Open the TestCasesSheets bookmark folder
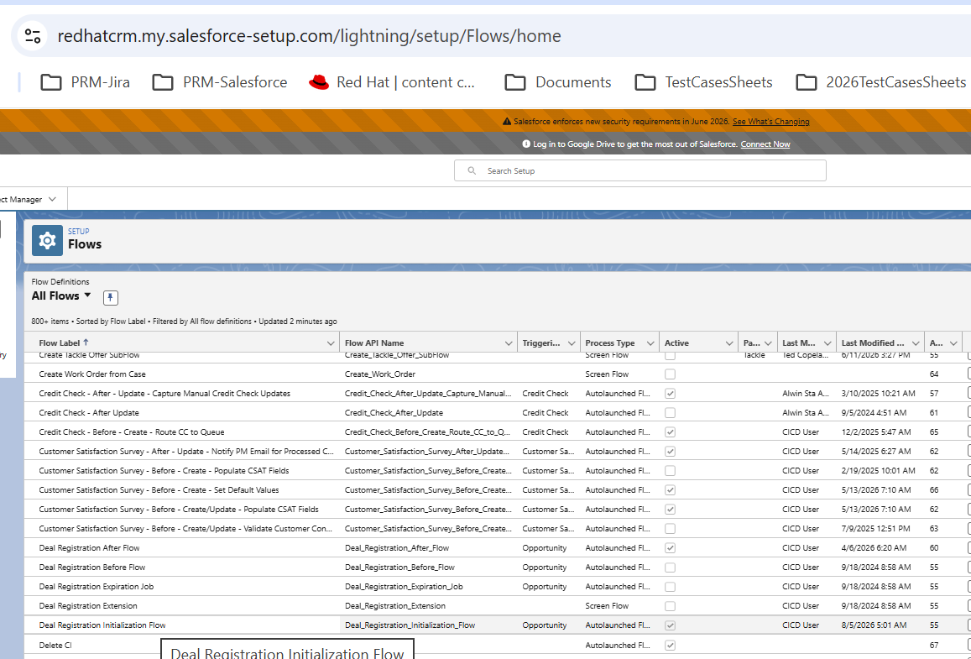This screenshot has width=971, height=659. 704,82
